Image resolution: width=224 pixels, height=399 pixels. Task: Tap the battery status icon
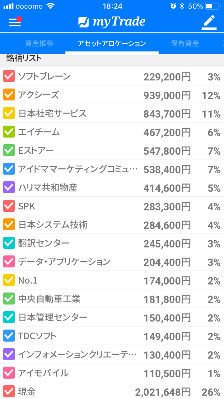click(x=213, y=6)
